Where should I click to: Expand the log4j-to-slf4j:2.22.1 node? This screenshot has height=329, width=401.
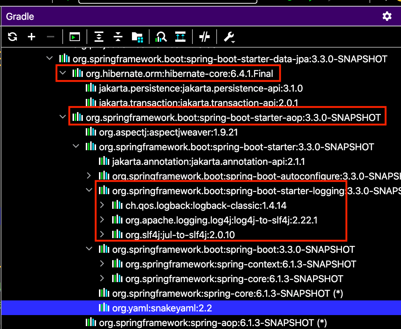click(102, 219)
